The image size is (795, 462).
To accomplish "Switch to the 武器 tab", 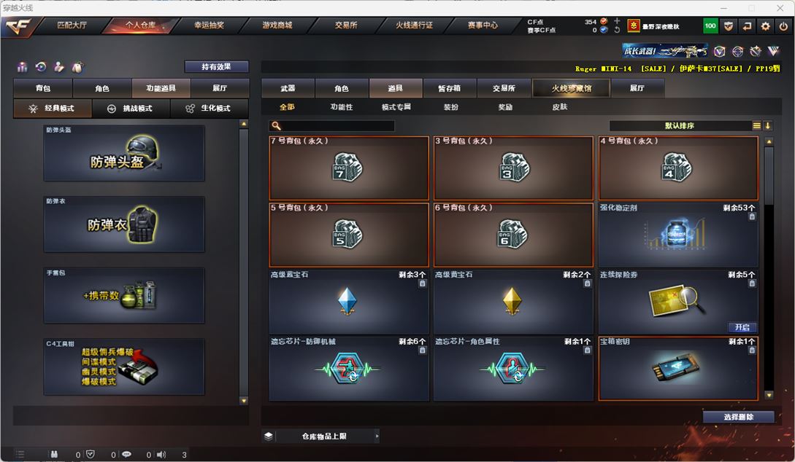I will click(x=288, y=88).
